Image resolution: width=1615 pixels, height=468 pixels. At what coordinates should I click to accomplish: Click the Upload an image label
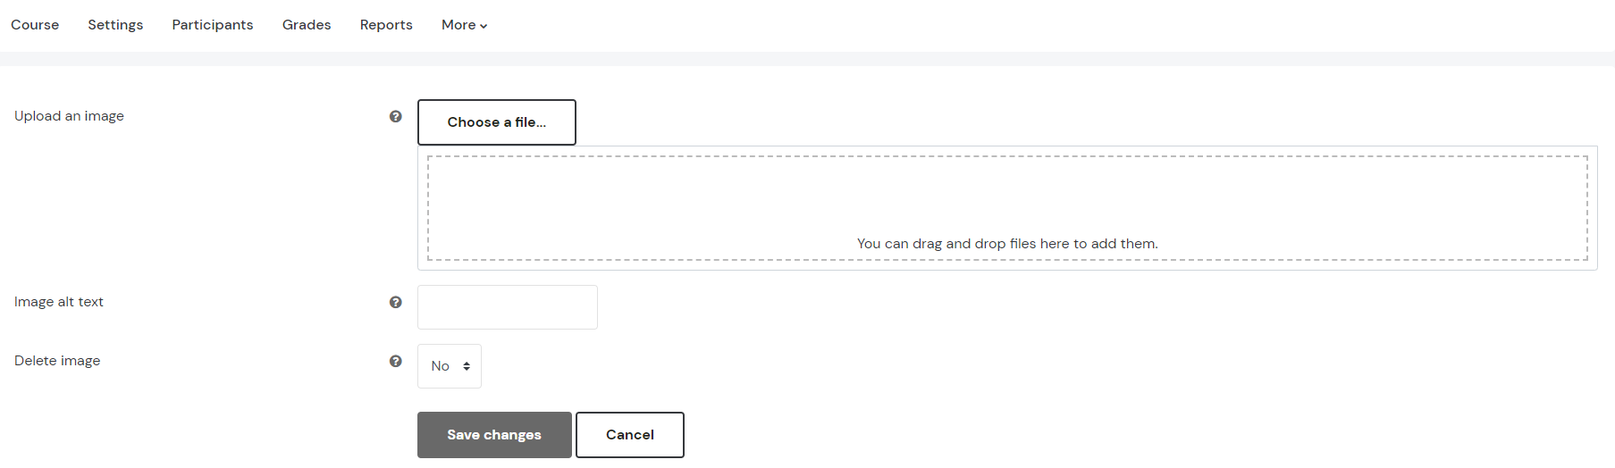[x=69, y=116]
